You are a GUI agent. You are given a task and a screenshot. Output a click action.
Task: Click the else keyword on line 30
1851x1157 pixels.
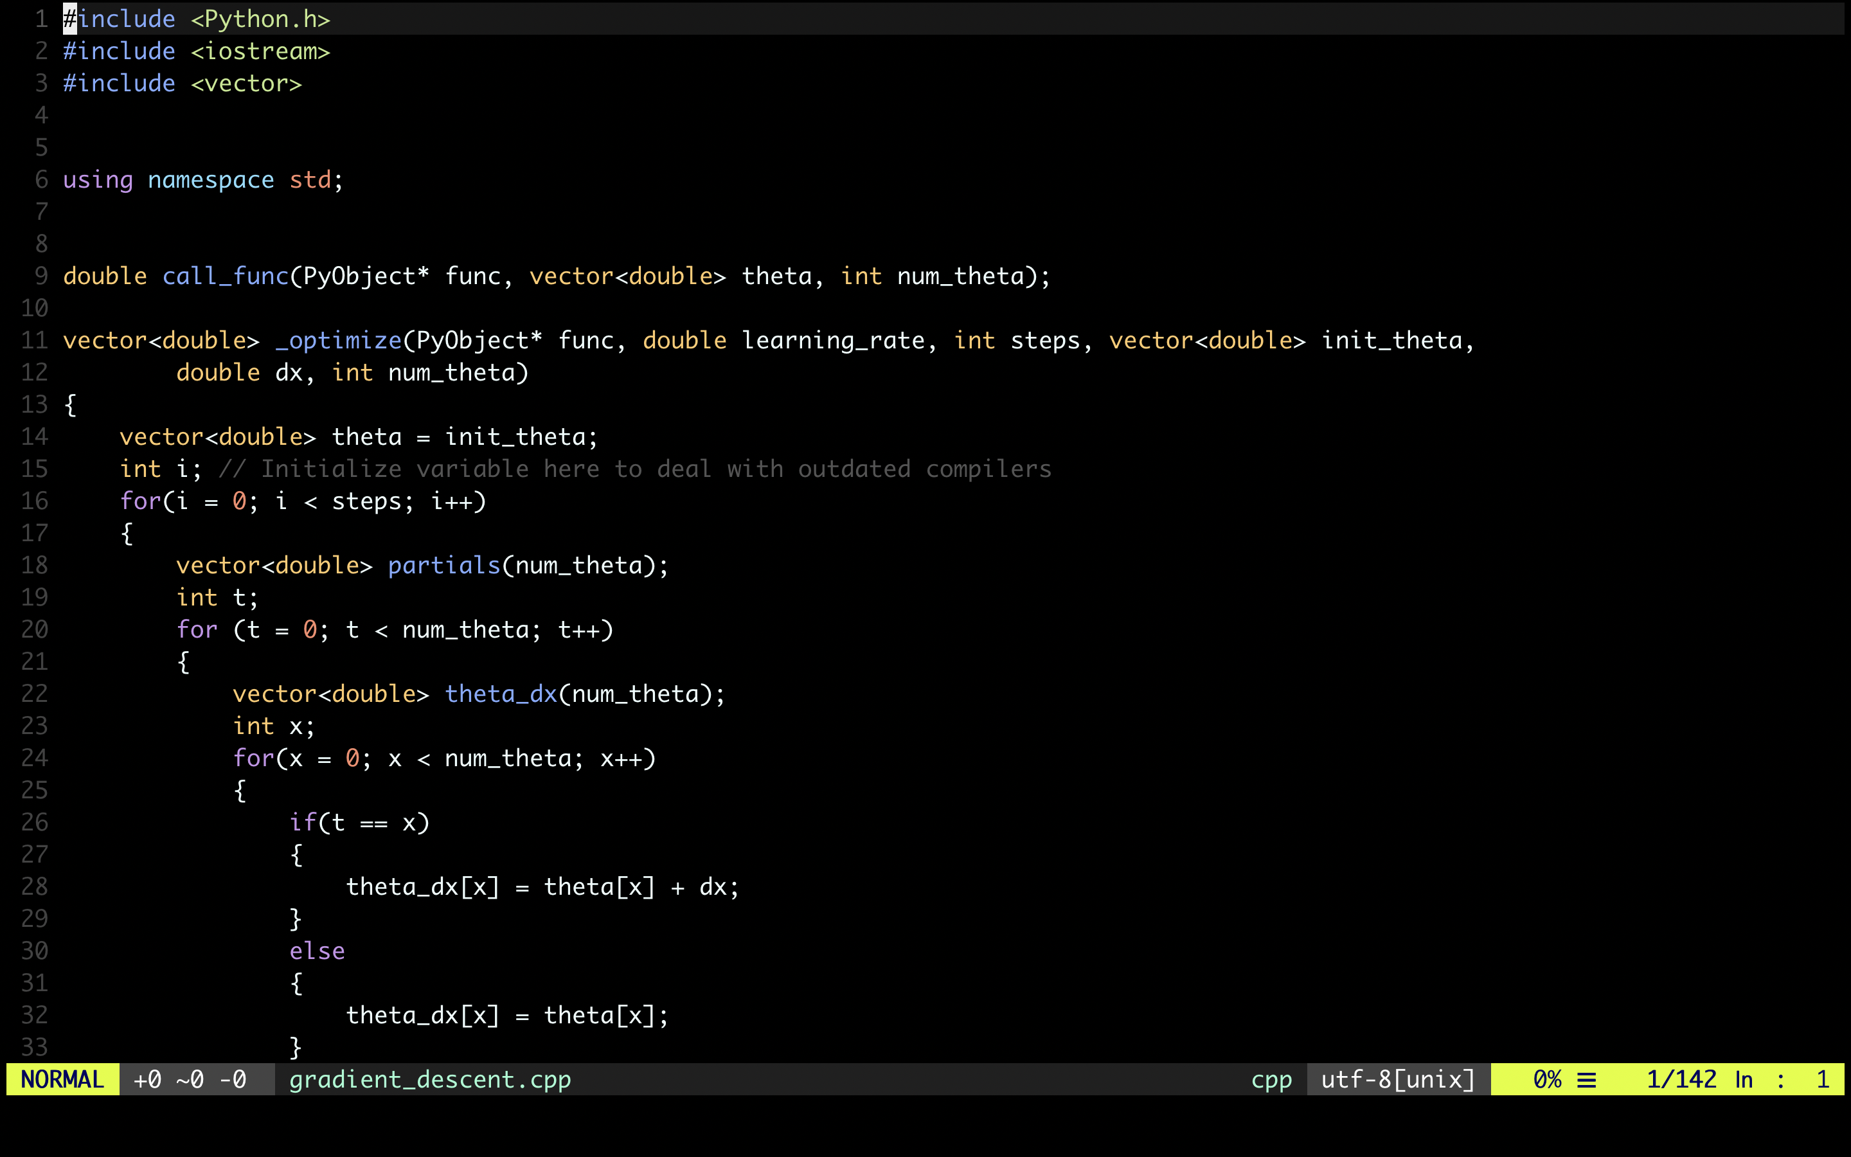click(x=317, y=951)
